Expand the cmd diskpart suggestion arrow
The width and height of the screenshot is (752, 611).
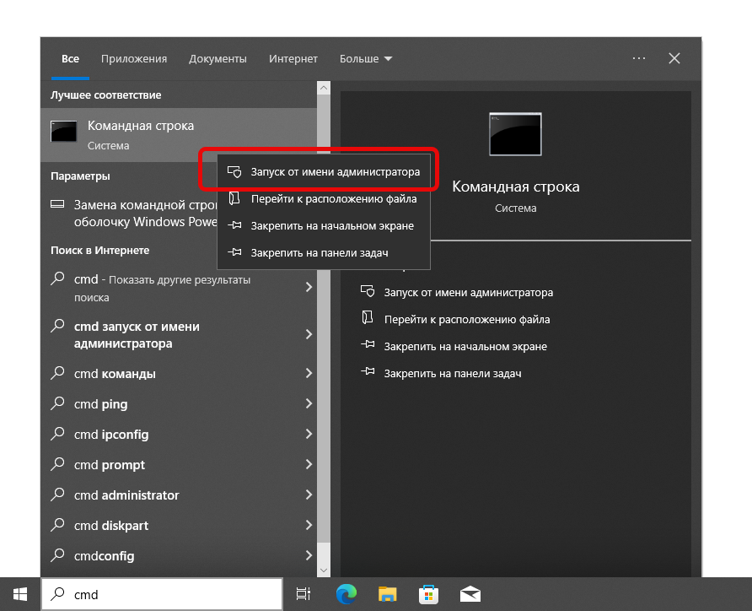coord(309,526)
